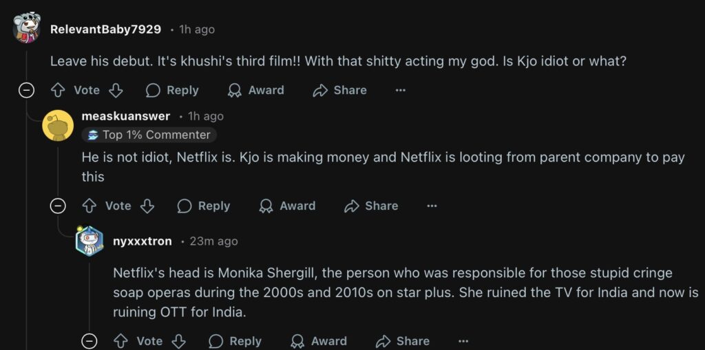The width and height of the screenshot is (705, 350).
Task: Open nyxxxtron's username link
Action: [143, 241]
